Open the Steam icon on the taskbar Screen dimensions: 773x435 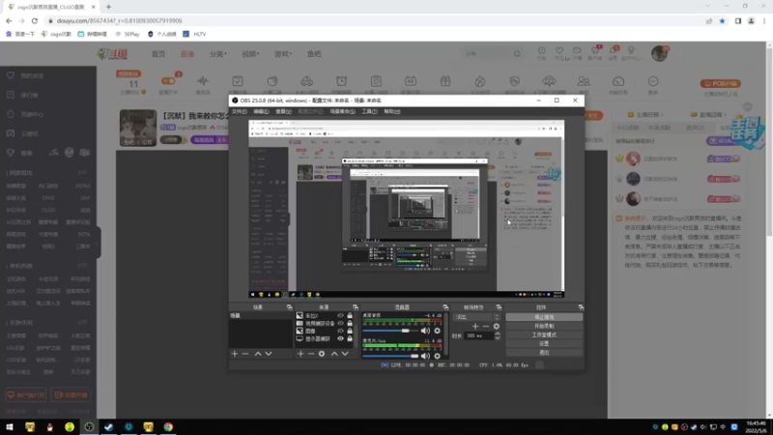[108, 426]
